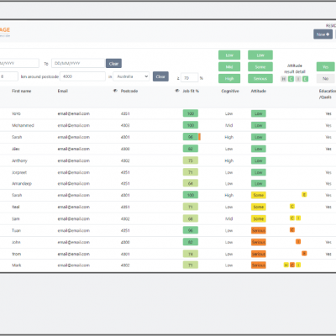Viewport: 336px width, 336px height.
Task: Toggle the eye icon beside Postcode column
Action: click(115, 91)
